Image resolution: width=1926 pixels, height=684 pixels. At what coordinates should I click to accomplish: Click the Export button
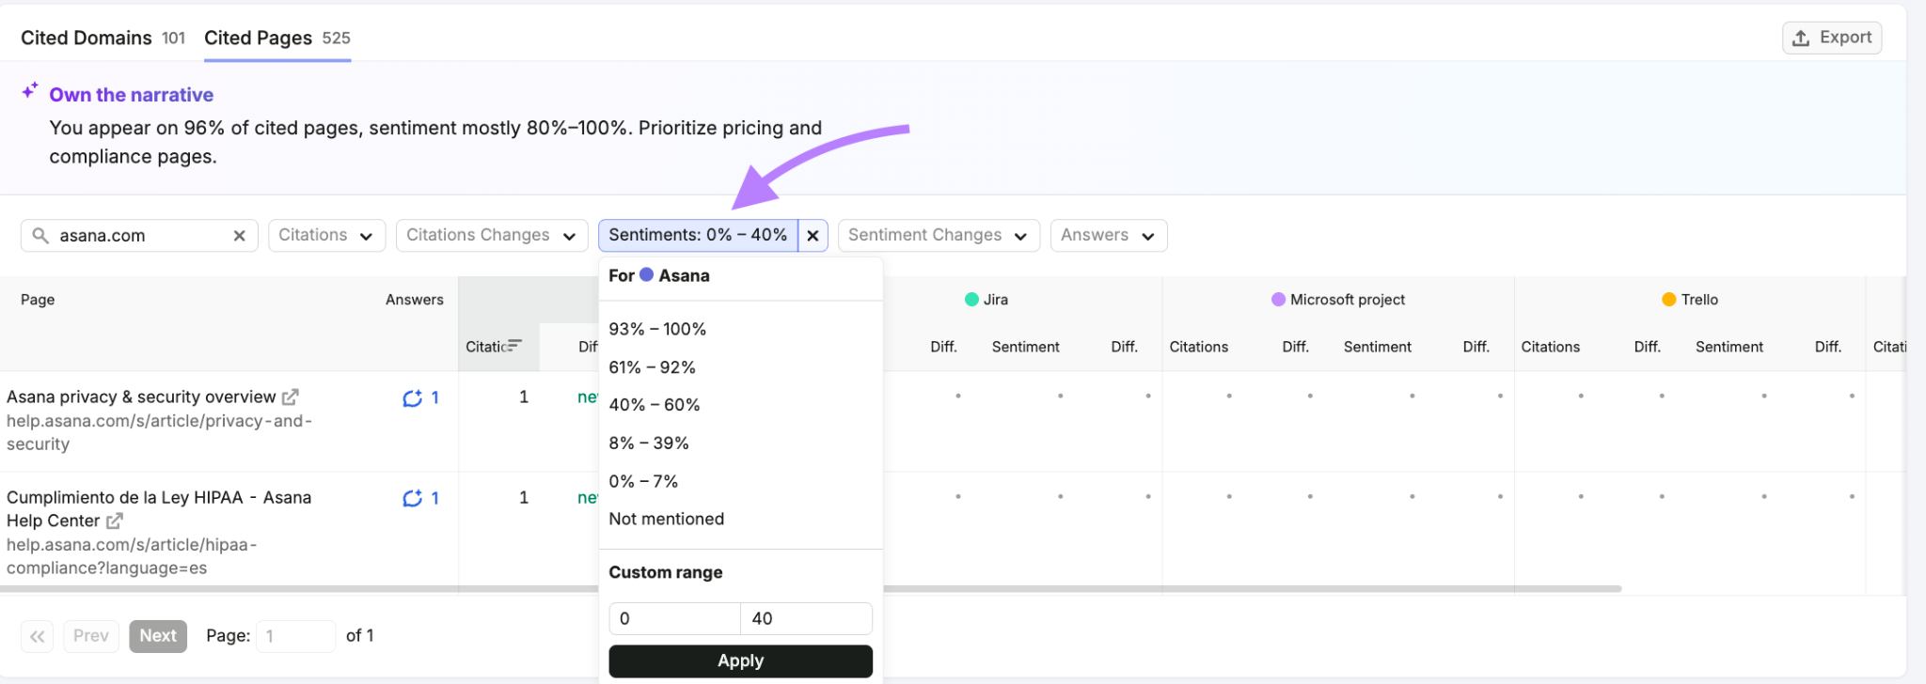tap(1832, 38)
